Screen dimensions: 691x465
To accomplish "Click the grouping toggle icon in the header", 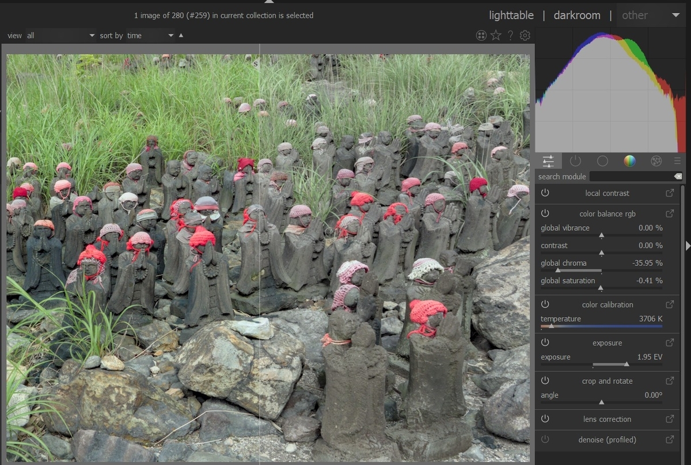I will tap(481, 36).
